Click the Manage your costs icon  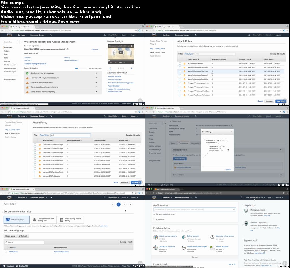tap(246, 211)
